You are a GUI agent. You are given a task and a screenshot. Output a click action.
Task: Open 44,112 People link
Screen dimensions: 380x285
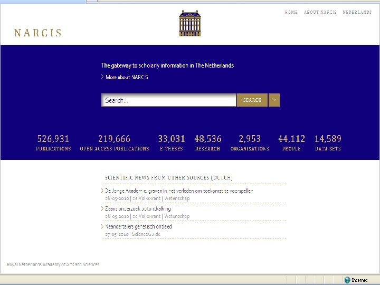[x=291, y=143]
